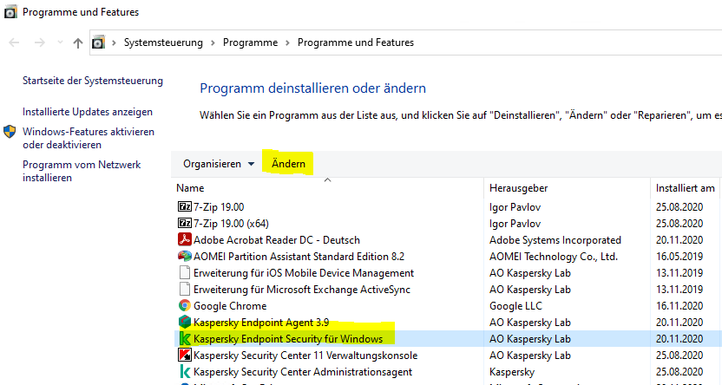Click the AOMEI Partition Assistant icon
Image resolution: width=722 pixels, height=385 pixels.
(x=185, y=256)
